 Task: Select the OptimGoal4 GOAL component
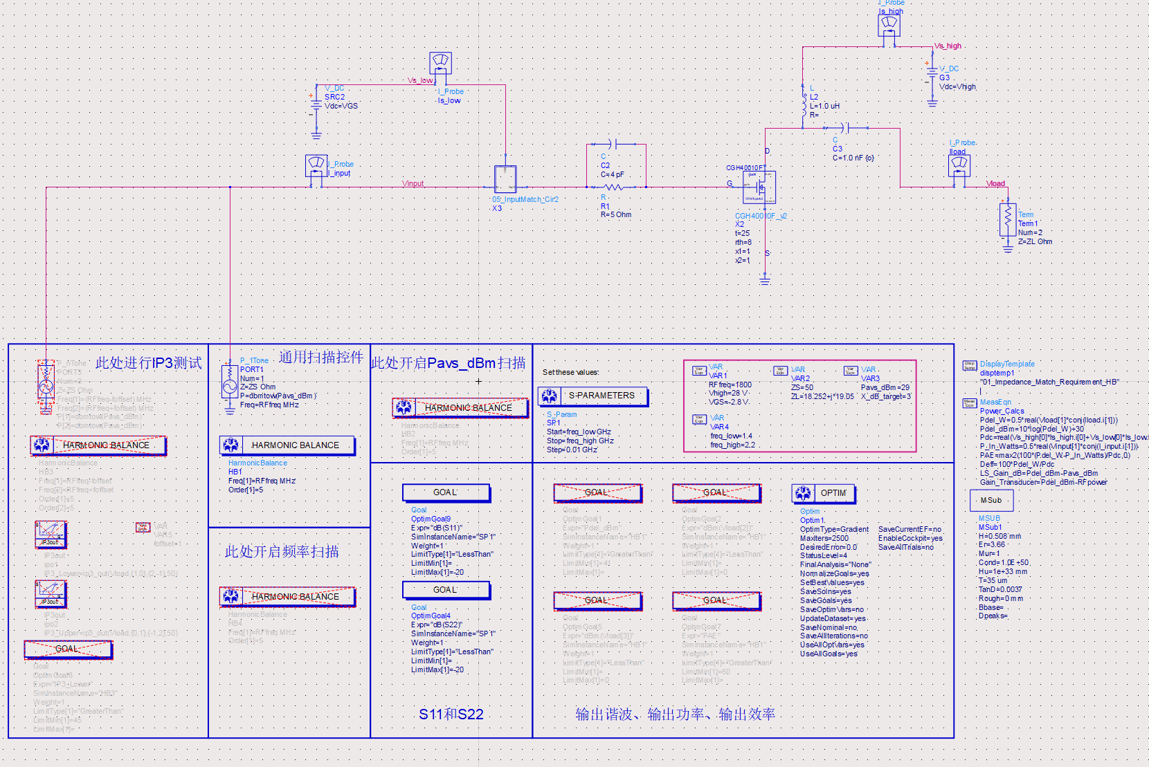point(446,591)
